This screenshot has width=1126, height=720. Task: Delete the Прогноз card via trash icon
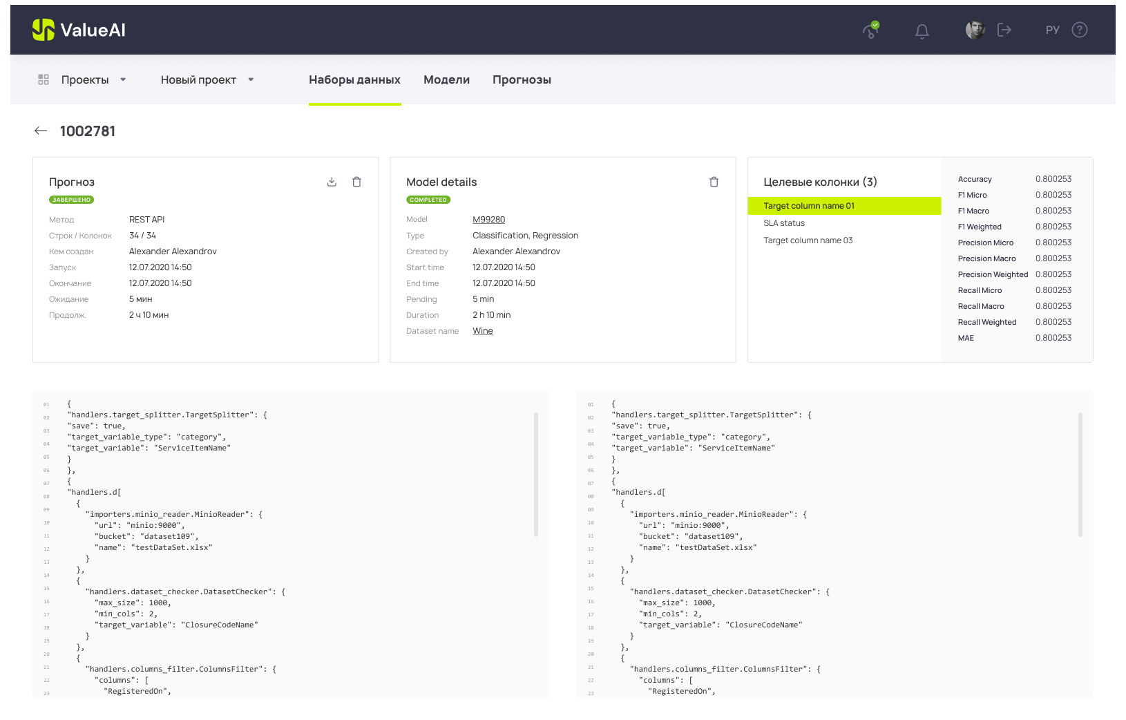[356, 182]
